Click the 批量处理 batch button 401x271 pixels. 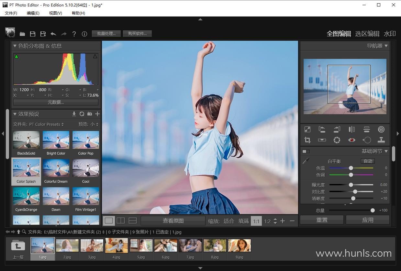(106, 34)
